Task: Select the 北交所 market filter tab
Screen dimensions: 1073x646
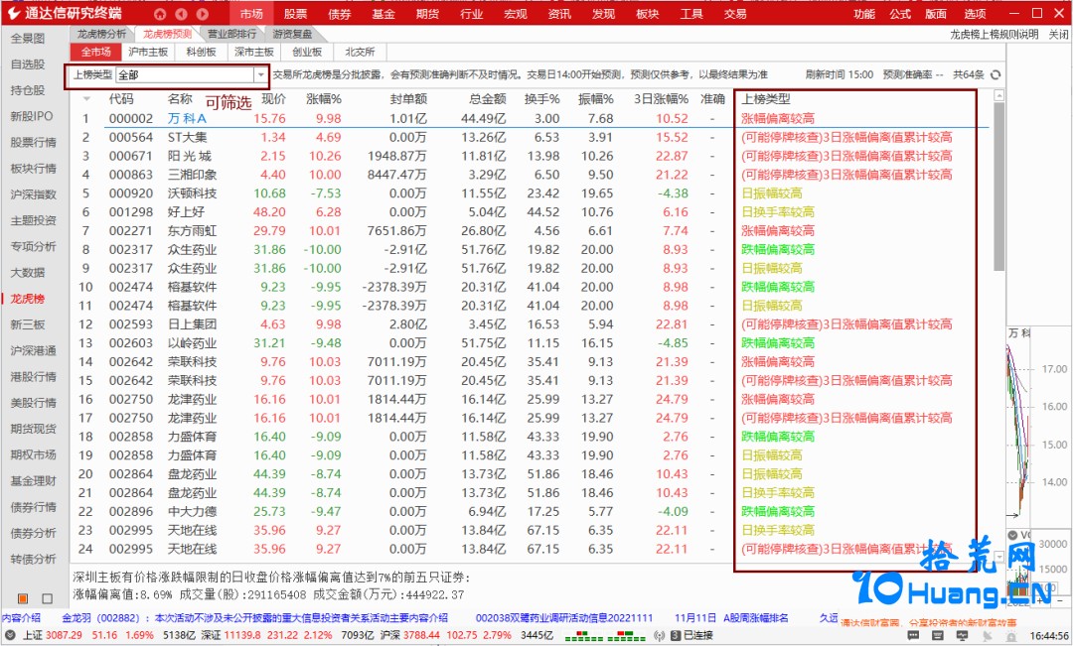Action: [360, 52]
